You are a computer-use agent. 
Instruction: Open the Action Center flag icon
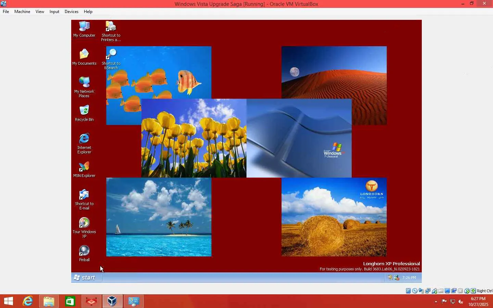pyautogui.click(x=444, y=301)
